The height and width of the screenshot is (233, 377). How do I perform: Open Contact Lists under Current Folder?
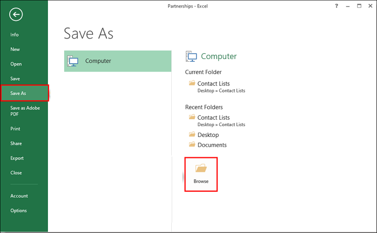217,87
